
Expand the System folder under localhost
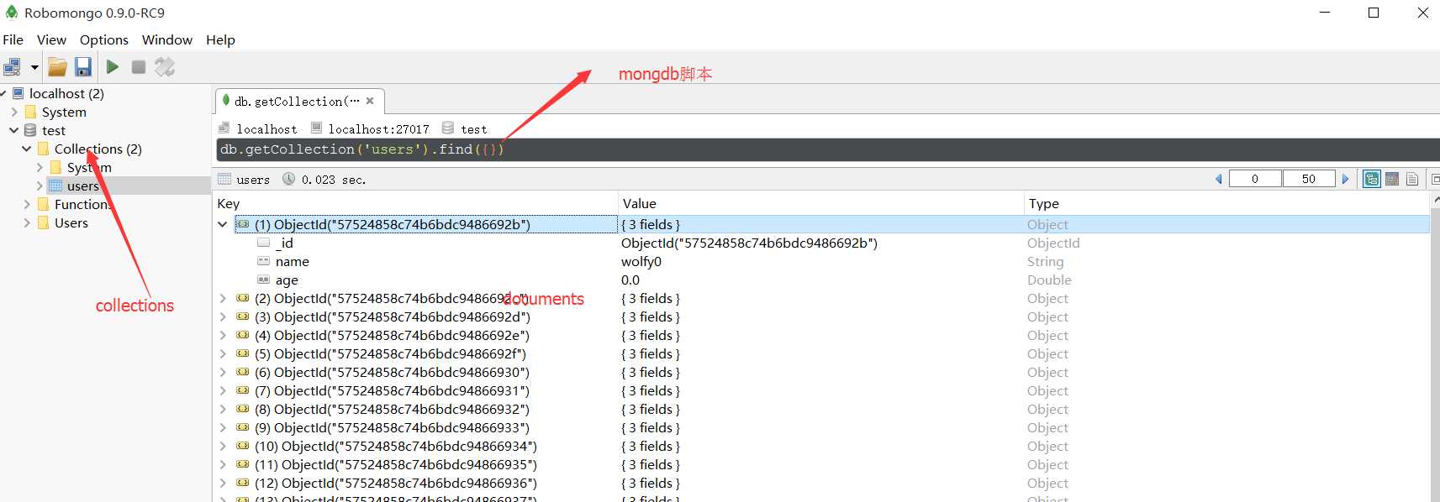14,112
